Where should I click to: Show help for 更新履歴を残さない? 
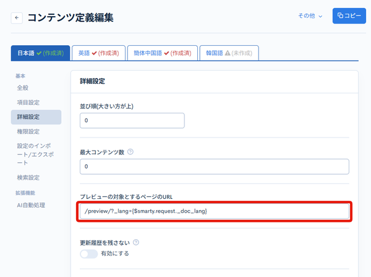tap(136, 242)
